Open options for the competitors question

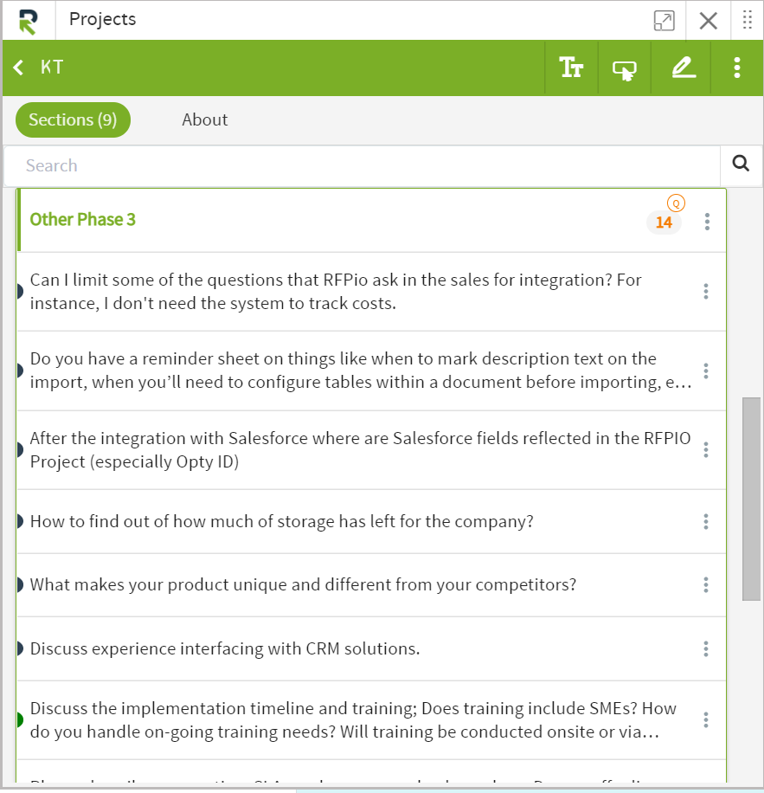(x=706, y=585)
